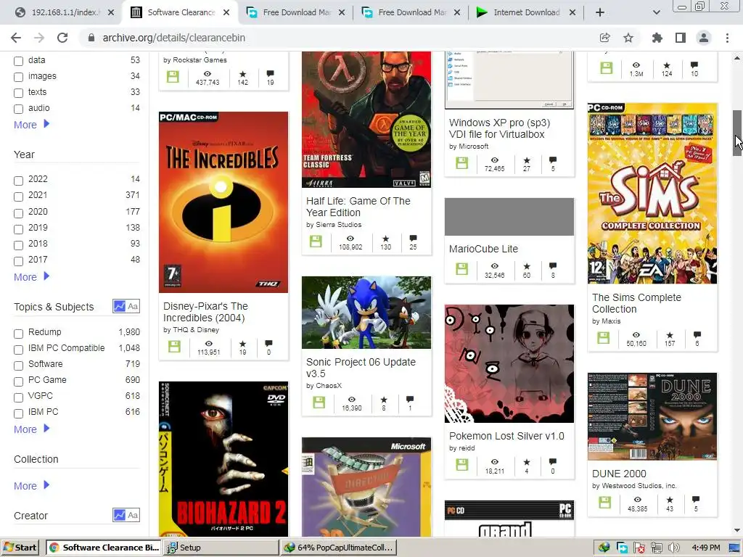Viewport: 743px width, 557px height.
Task: Switch to the Internet Download tab
Action: point(527,12)
